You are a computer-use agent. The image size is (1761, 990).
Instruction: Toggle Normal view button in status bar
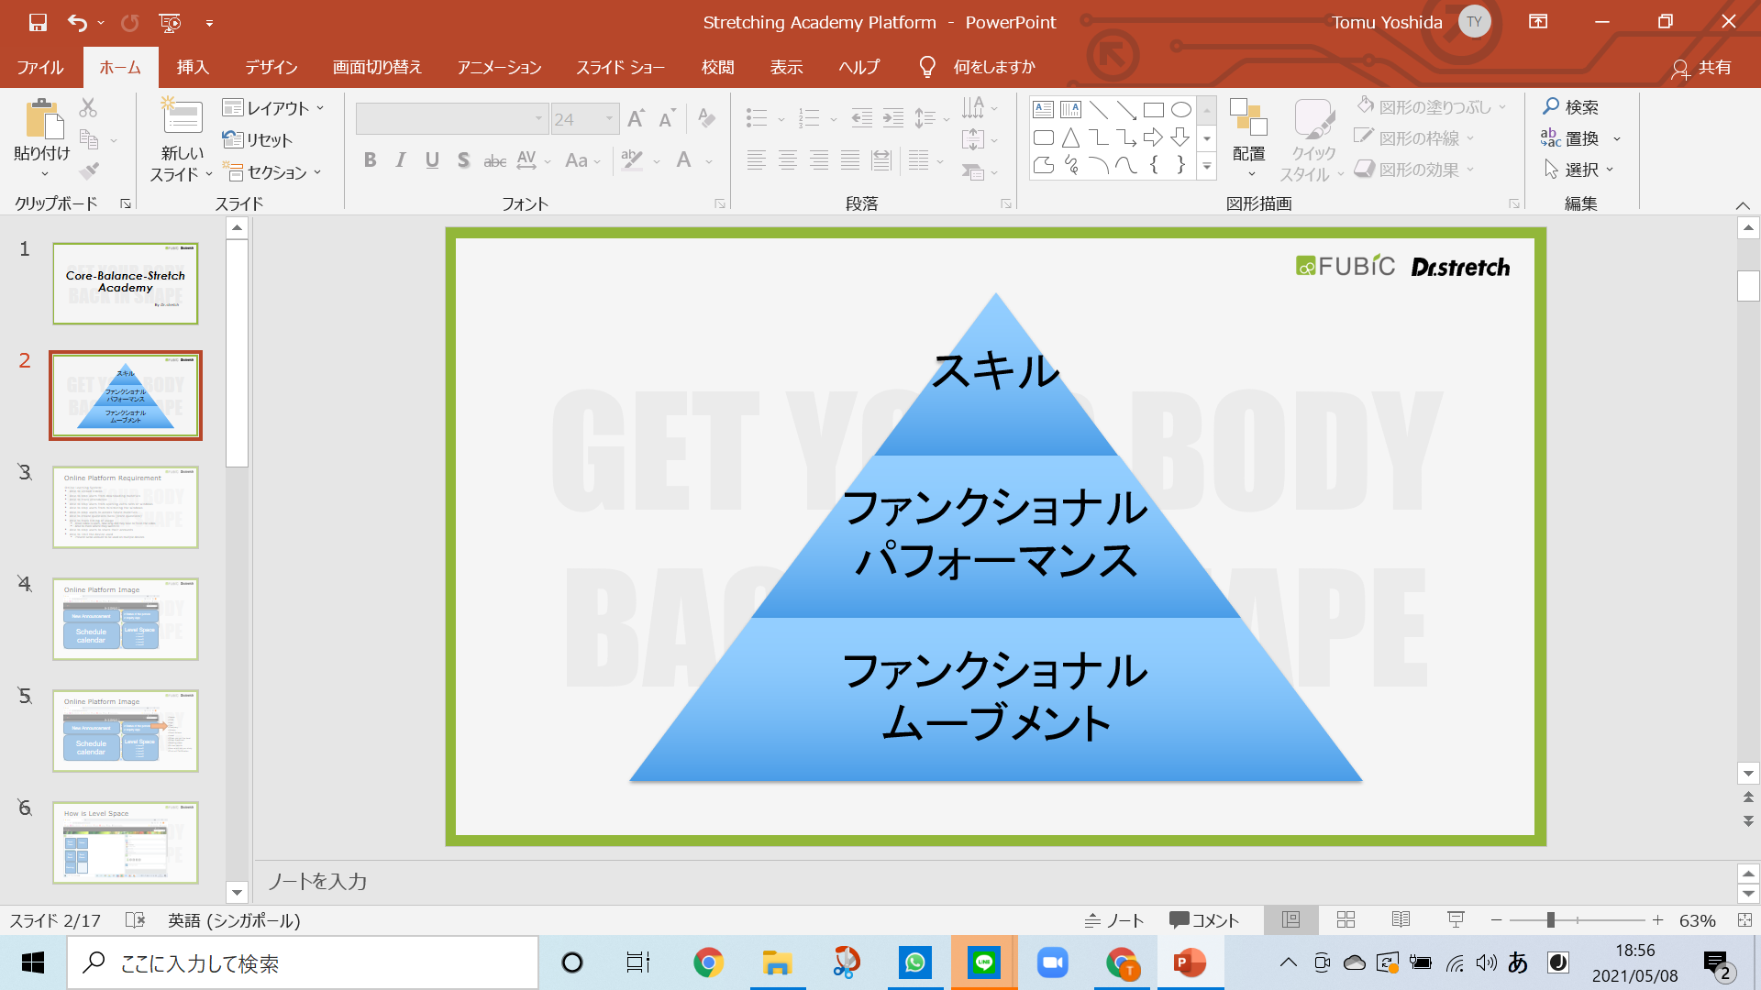[x=1290, y=919]
